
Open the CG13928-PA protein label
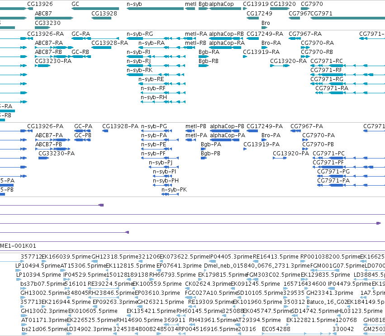pos(120,126)
